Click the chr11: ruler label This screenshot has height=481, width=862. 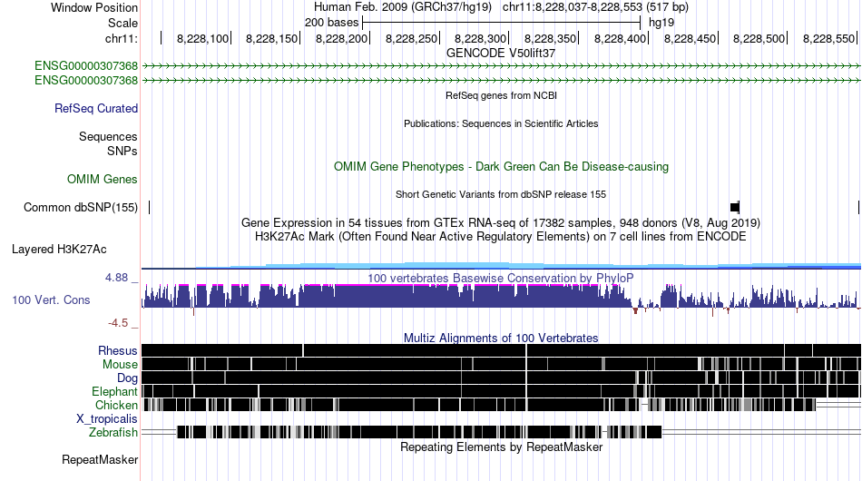click(x=122, y=38)
